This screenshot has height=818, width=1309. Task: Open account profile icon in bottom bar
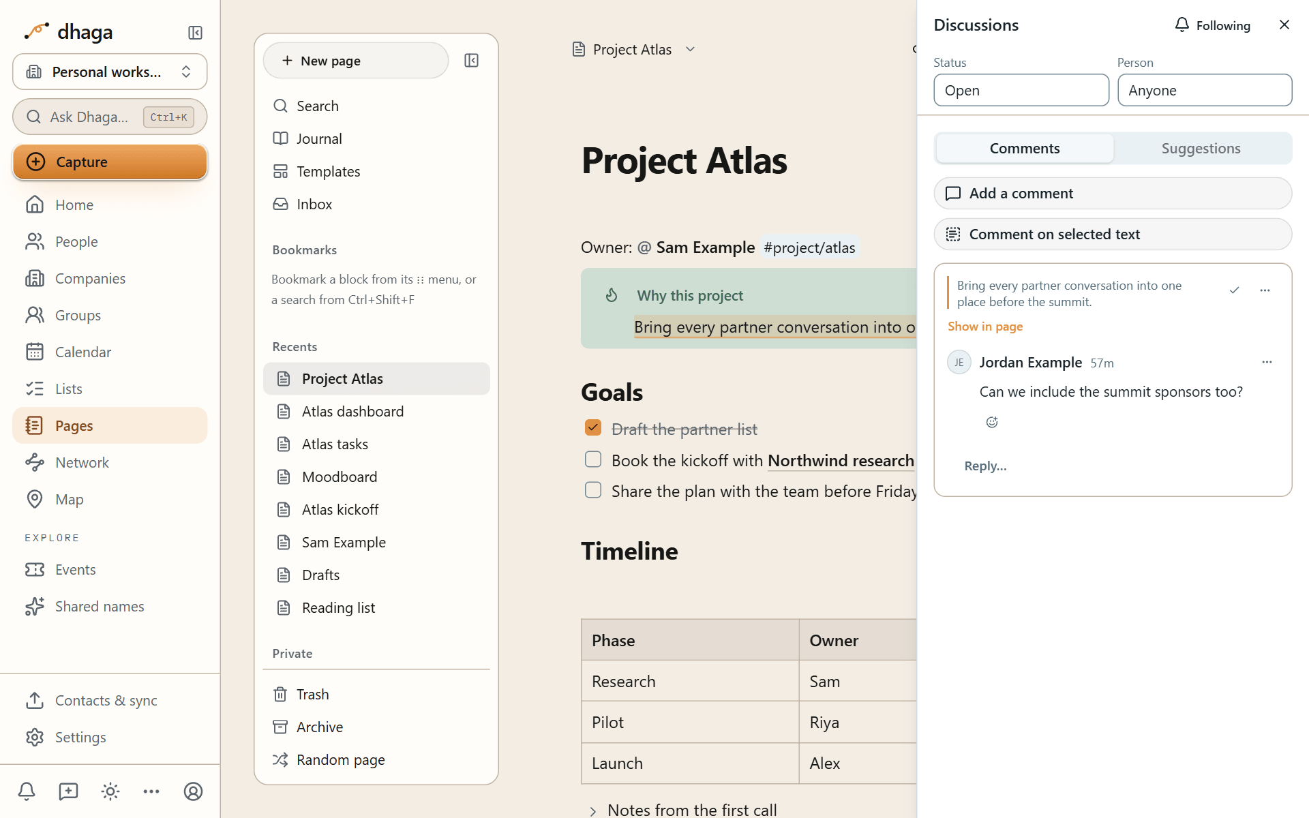pyautogui.click(x=193, y=791)
